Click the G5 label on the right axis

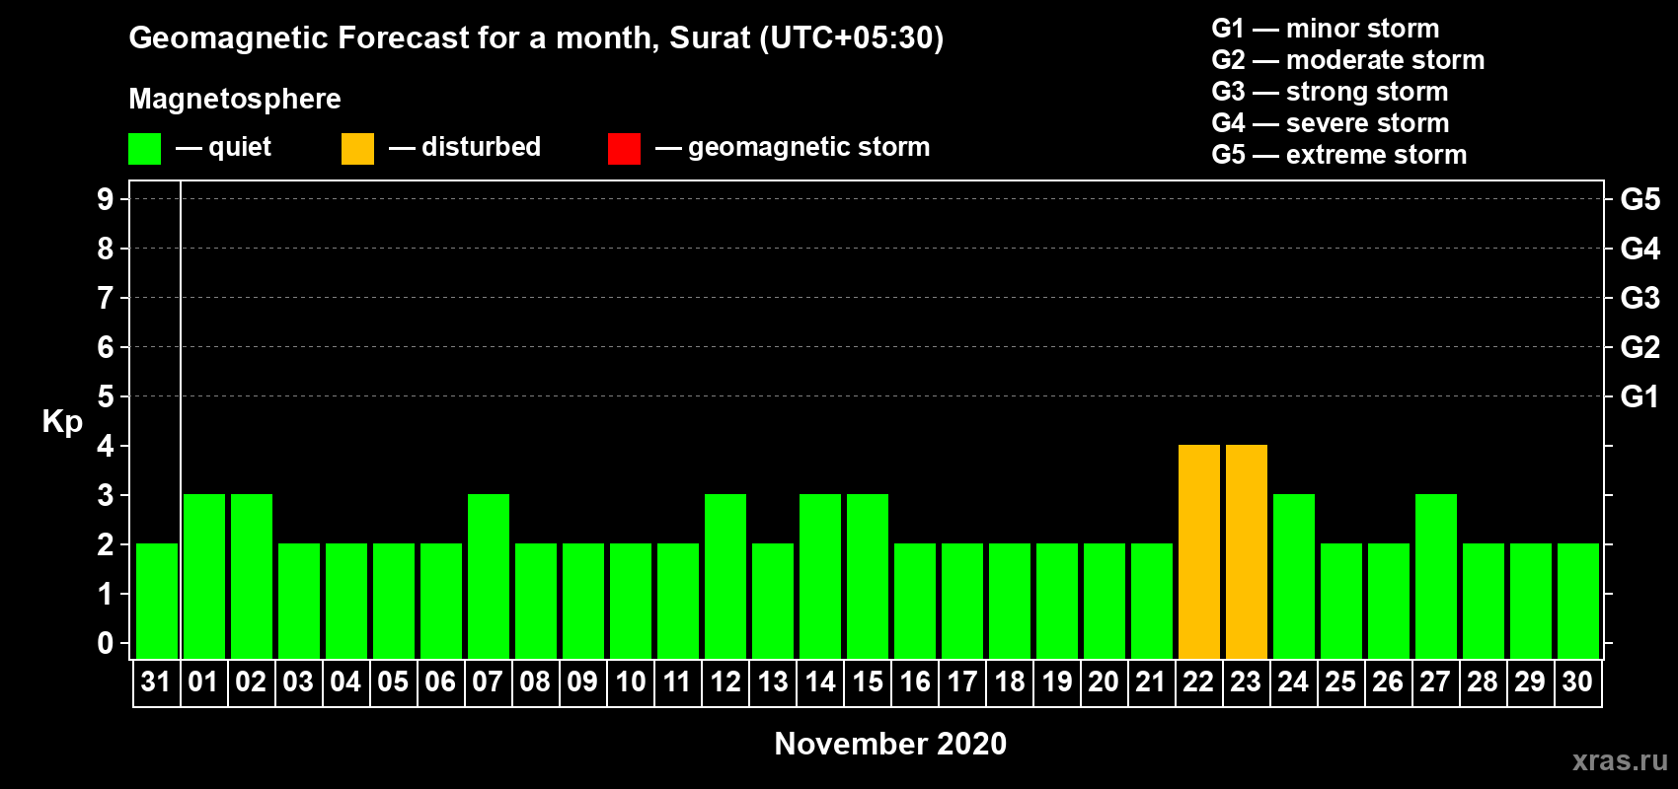click(1640, 199)
